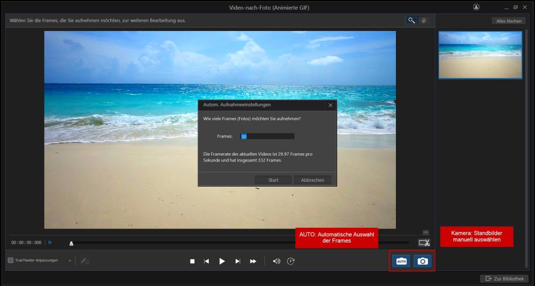
Task: Click Abbrechen to cancel the dialog
Action: tap(312, 180)
